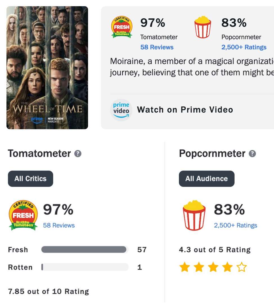Click the empty fifth star rating
274x303 pixels.
point(242,267)
